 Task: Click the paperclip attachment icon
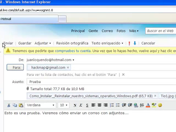28,89
